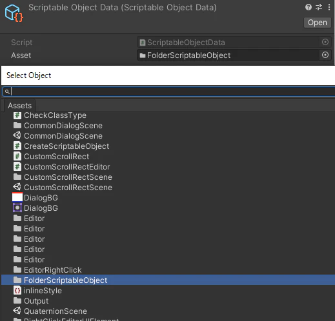Viewport: 335px width, 321px height.
Task: Focus the Select Object search field
Action: click(x=168, y=92)
